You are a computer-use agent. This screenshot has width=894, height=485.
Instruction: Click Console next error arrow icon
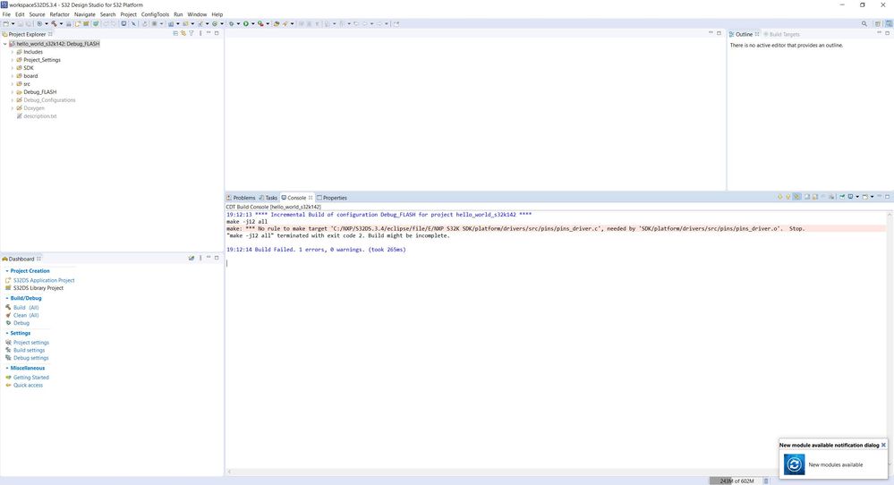pos(780,197)
